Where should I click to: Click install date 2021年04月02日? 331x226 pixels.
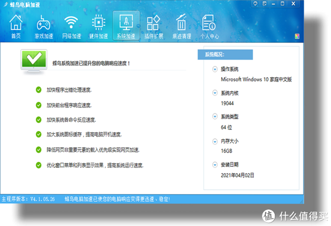point(237,175)
